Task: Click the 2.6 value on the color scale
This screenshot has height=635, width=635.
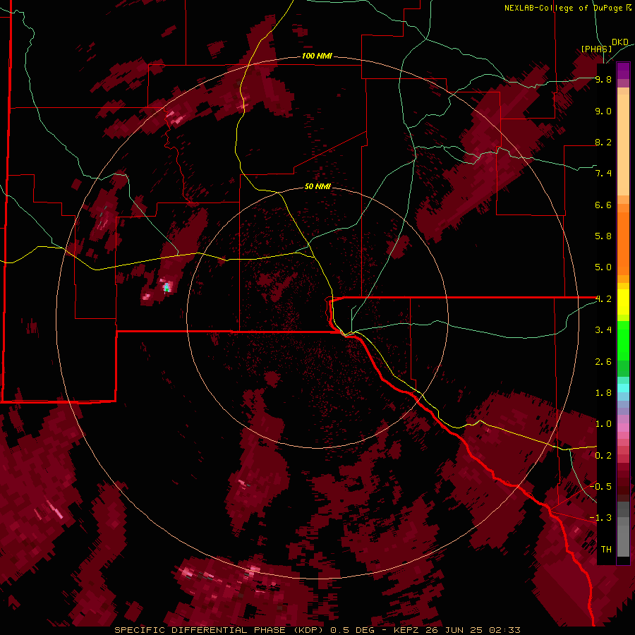Action: (603, 362)
